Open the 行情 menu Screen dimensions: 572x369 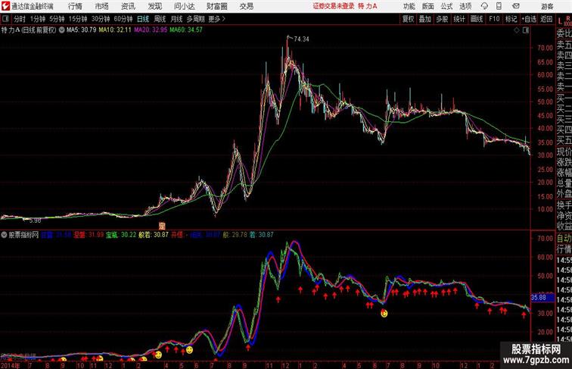pyautogui.click(x=75, y=7)
